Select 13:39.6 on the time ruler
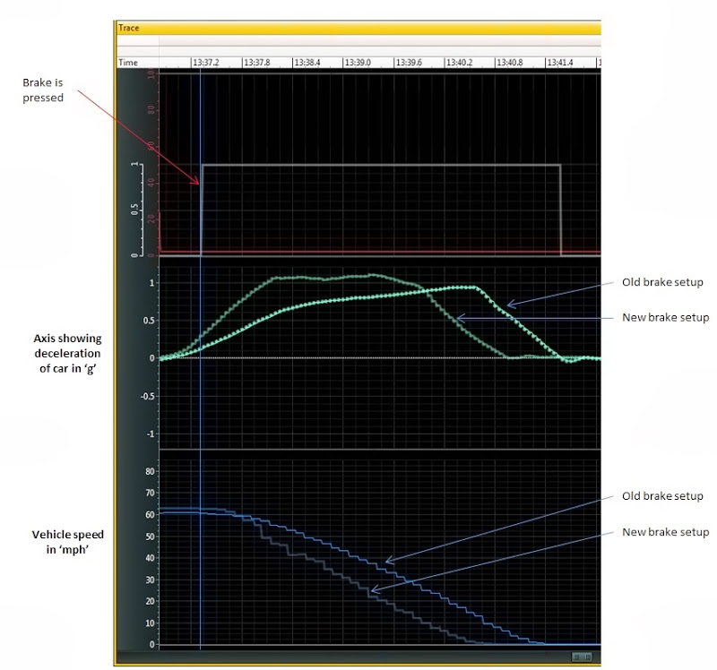 (x=408, y=63)
